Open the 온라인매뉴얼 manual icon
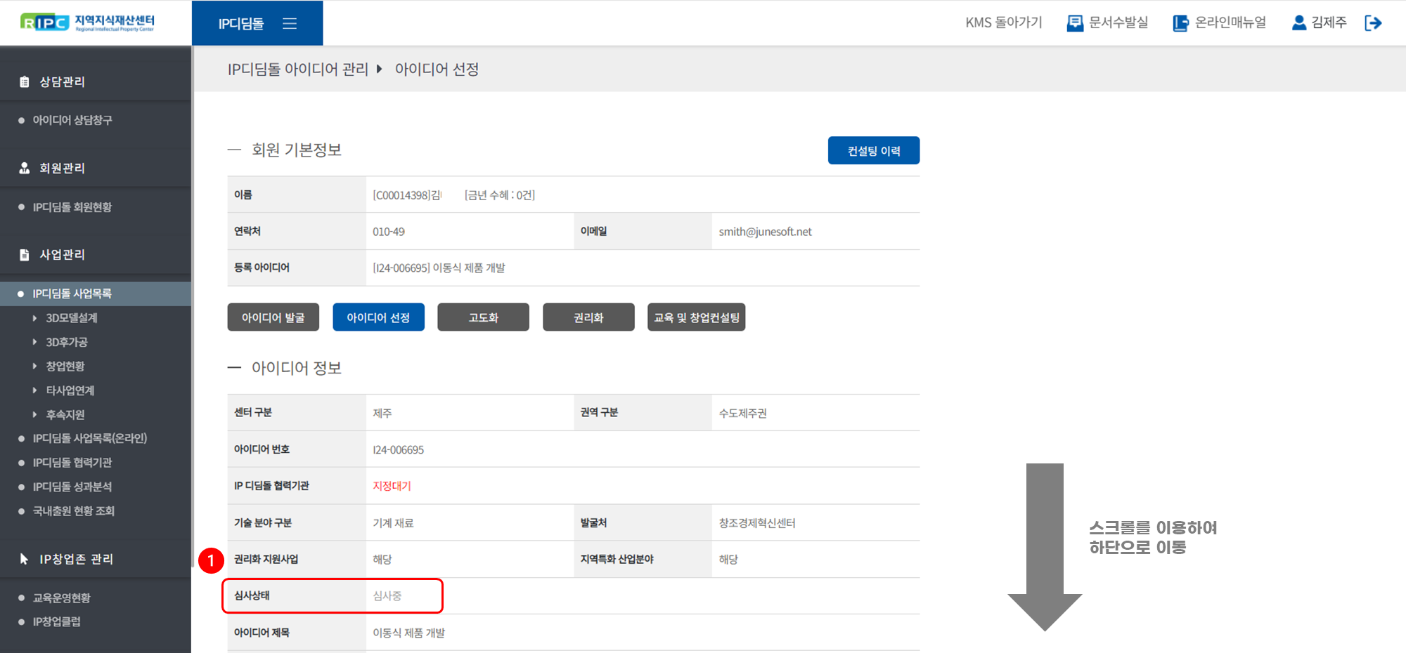Screen dimensions: 1406x653 [x=1180, y=23]
